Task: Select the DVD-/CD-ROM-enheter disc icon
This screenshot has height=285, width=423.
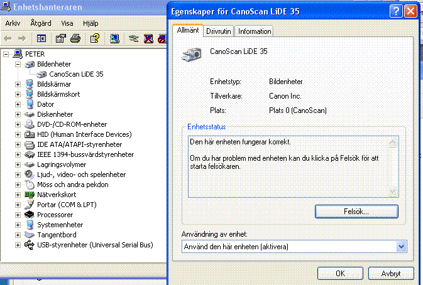Action: click(30, 124)
